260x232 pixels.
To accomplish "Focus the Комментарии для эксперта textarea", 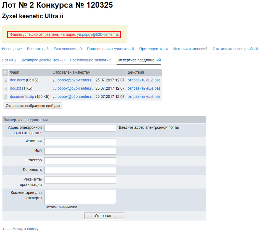I will [x=80, y=197].
